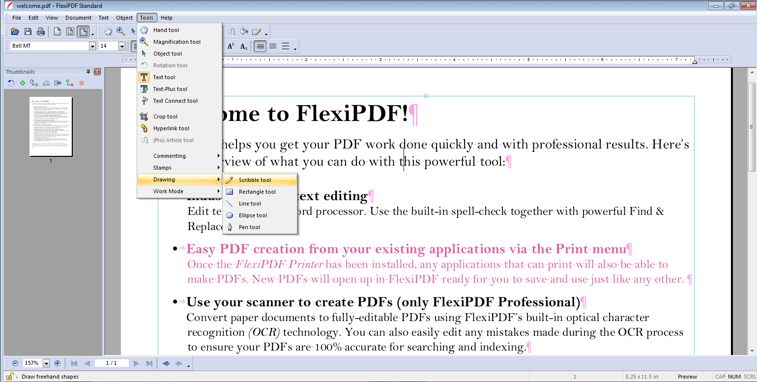The image size is (757, 382).
Task: Click the scrollbar down arrow
Action: (x=752, y=351)
